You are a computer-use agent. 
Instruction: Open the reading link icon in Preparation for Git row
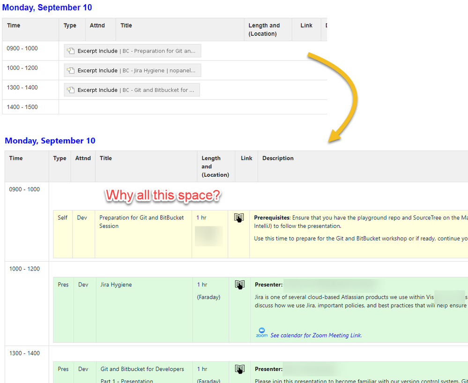(x=239, y=218)
